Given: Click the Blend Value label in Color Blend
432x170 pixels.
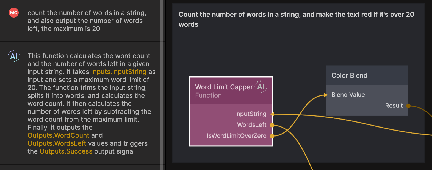Looking at the screenshot, I should point(348,95).
